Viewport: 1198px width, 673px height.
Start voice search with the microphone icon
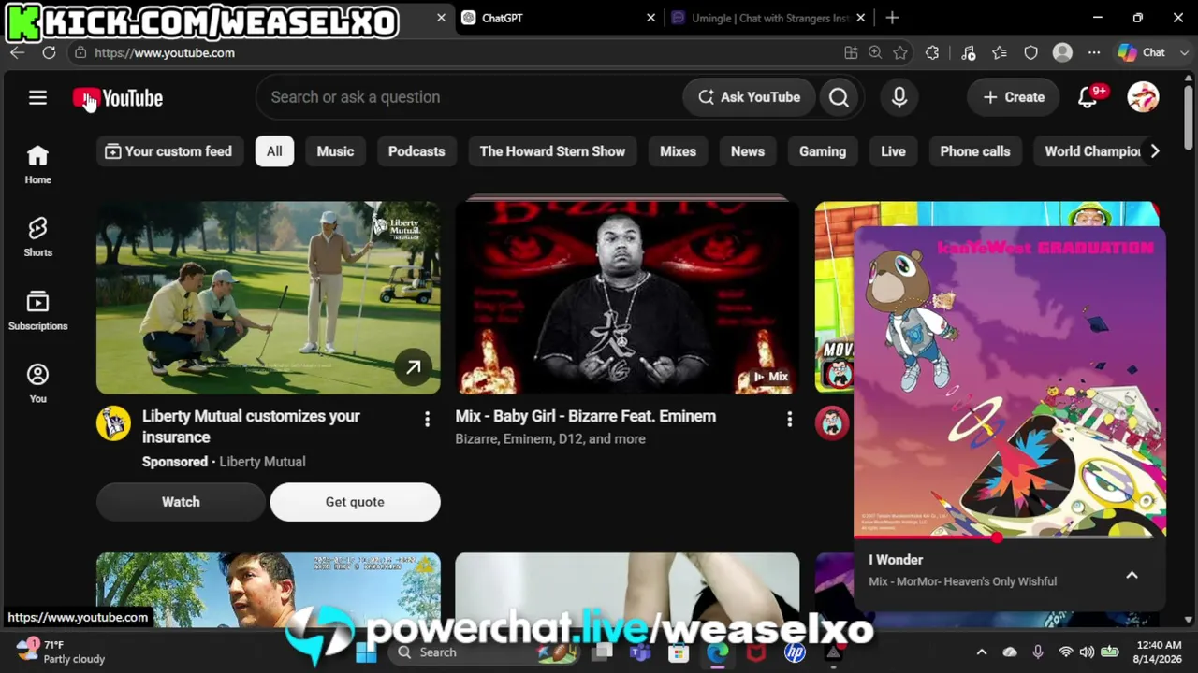coord(899,97)
